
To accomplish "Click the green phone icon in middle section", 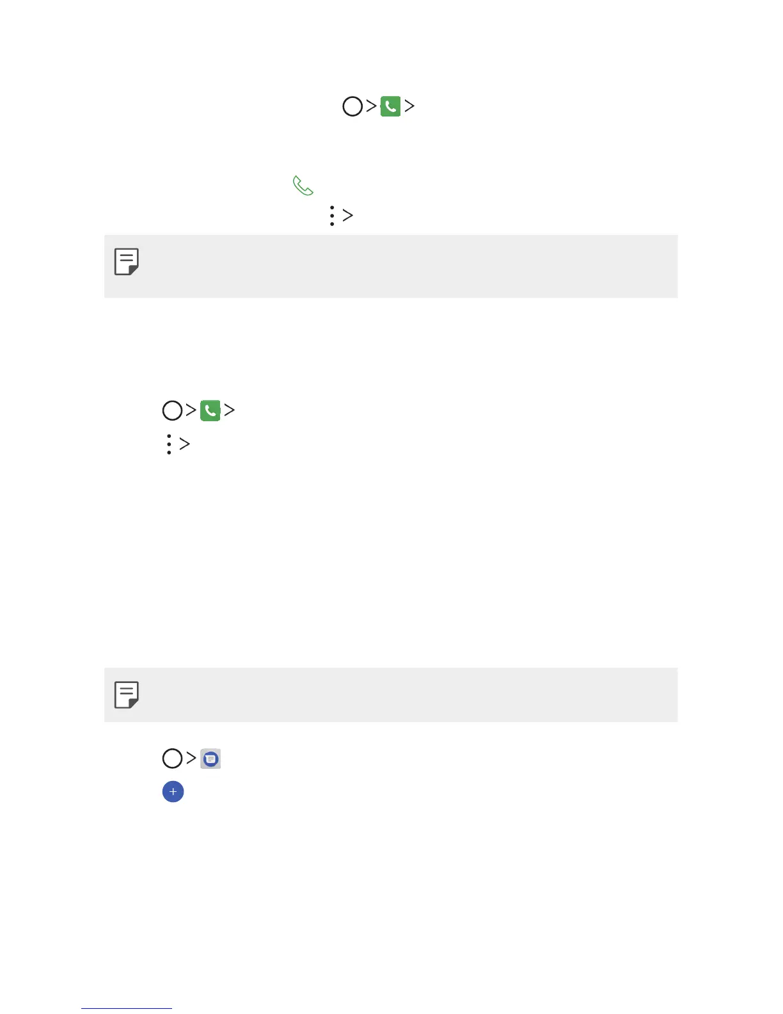I will 210,410.
